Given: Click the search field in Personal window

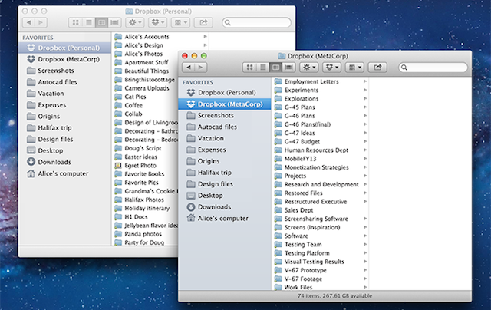Looking at the screenshot, I should pyautogui.click(x=256, y=22).
